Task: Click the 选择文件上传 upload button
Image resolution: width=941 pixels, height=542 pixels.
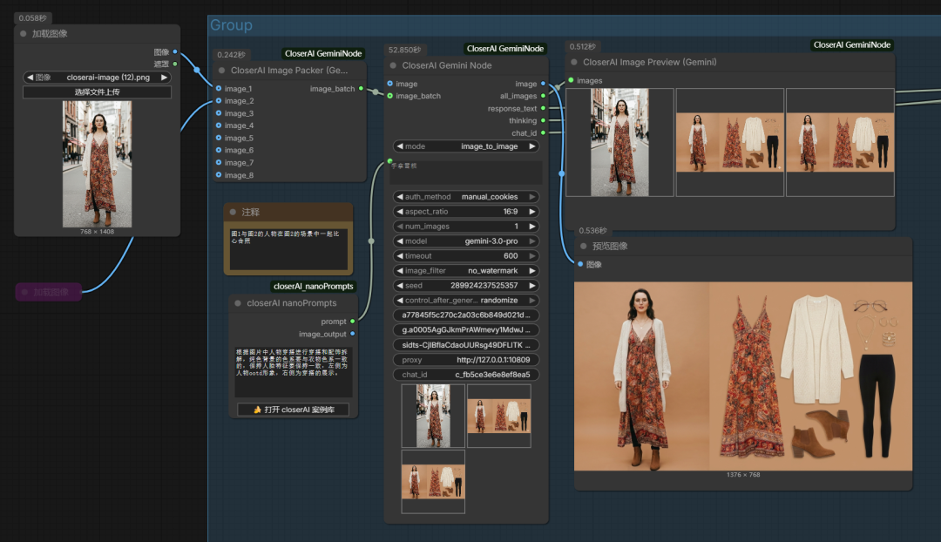Action: pyautogui.click(x=97, y=92)
